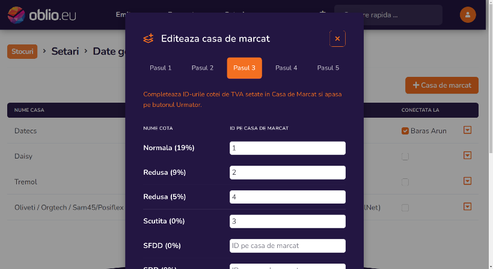The height and width of the screenshot is (269, 493).
Task: Select the Pasul 5 tab
Action: coord(328,68)
